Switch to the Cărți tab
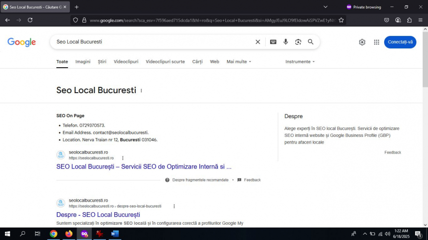The height and width of the screenshot is (240, 428). pyautogui.click(x=197, y=62)
